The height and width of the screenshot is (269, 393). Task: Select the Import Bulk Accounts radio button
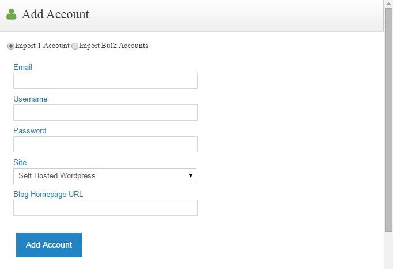click(x=75, y=46)
